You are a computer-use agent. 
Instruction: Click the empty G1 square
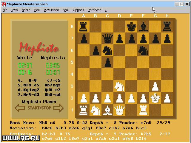tap(155, 110)
